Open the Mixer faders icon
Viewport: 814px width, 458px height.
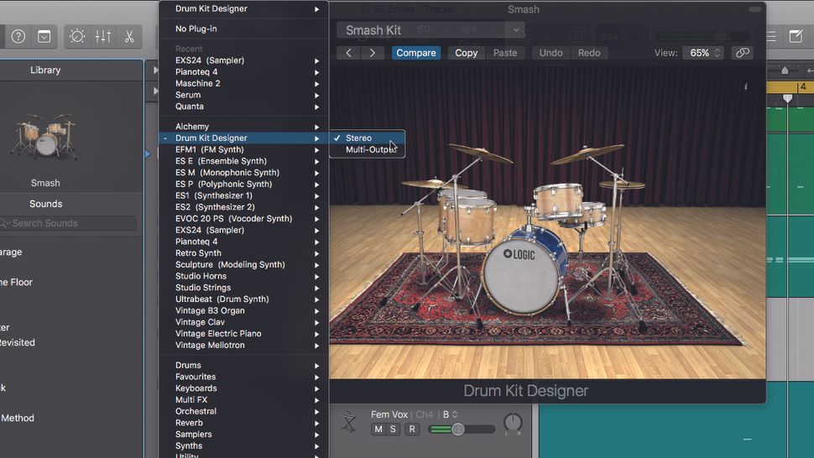[102, 36]
